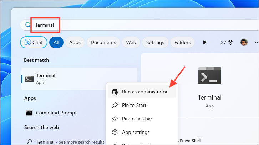This screenshot has width=259, height=145.
Task: Switch to the Apps filter tab
Action: pos(75,42)
